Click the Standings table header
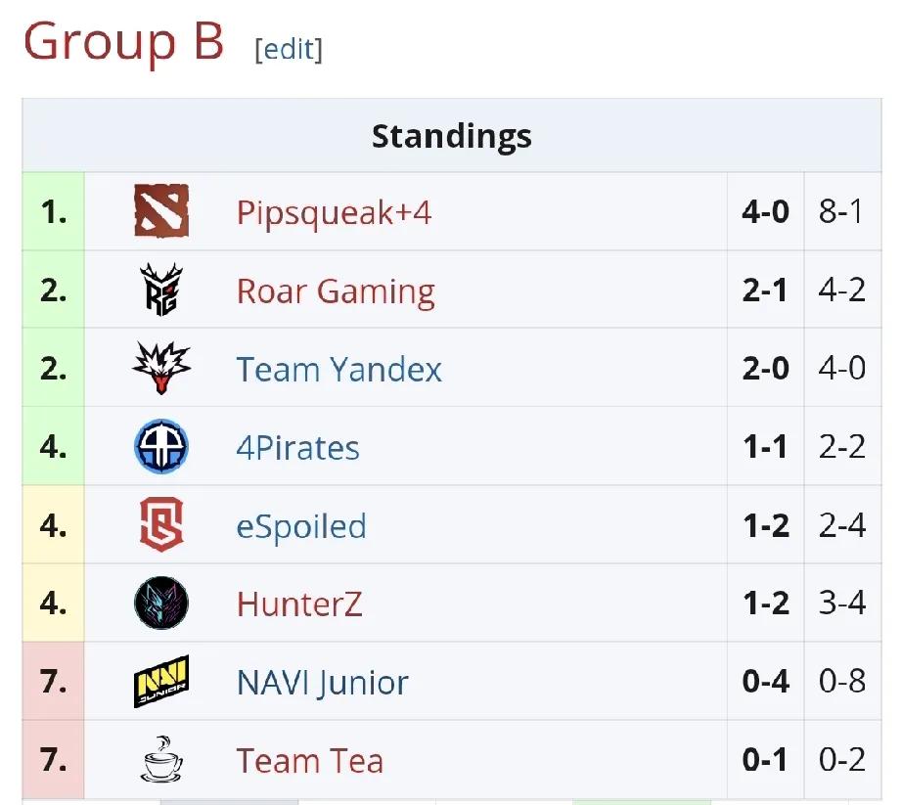 (452, 136)
